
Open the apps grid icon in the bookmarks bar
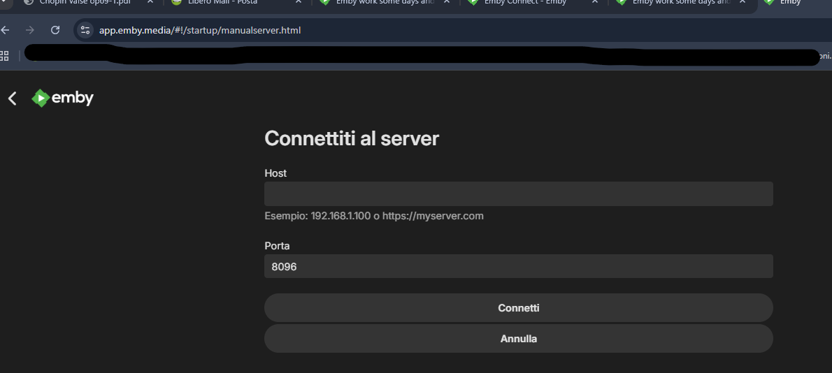4,56
